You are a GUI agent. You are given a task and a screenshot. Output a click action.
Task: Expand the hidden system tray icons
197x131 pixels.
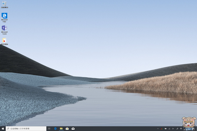[158, 128]
